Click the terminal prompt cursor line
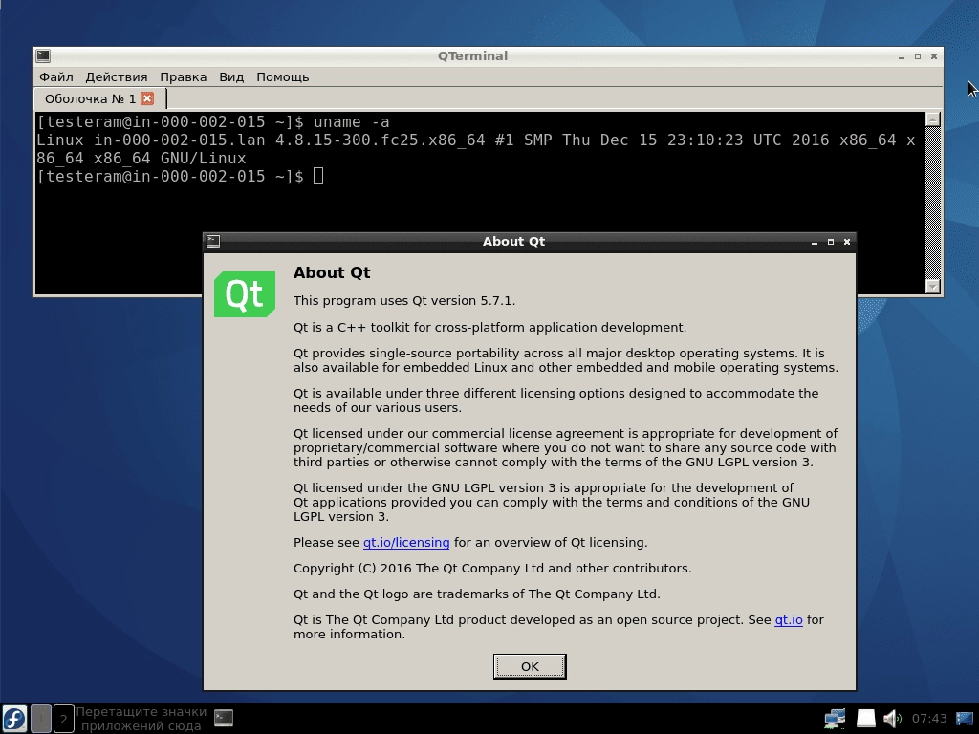 tap(180, 176)
